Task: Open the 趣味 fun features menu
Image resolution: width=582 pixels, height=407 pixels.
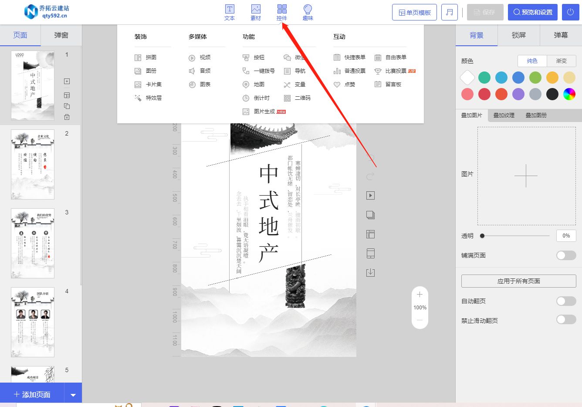Action: click(x=308, y=13)
